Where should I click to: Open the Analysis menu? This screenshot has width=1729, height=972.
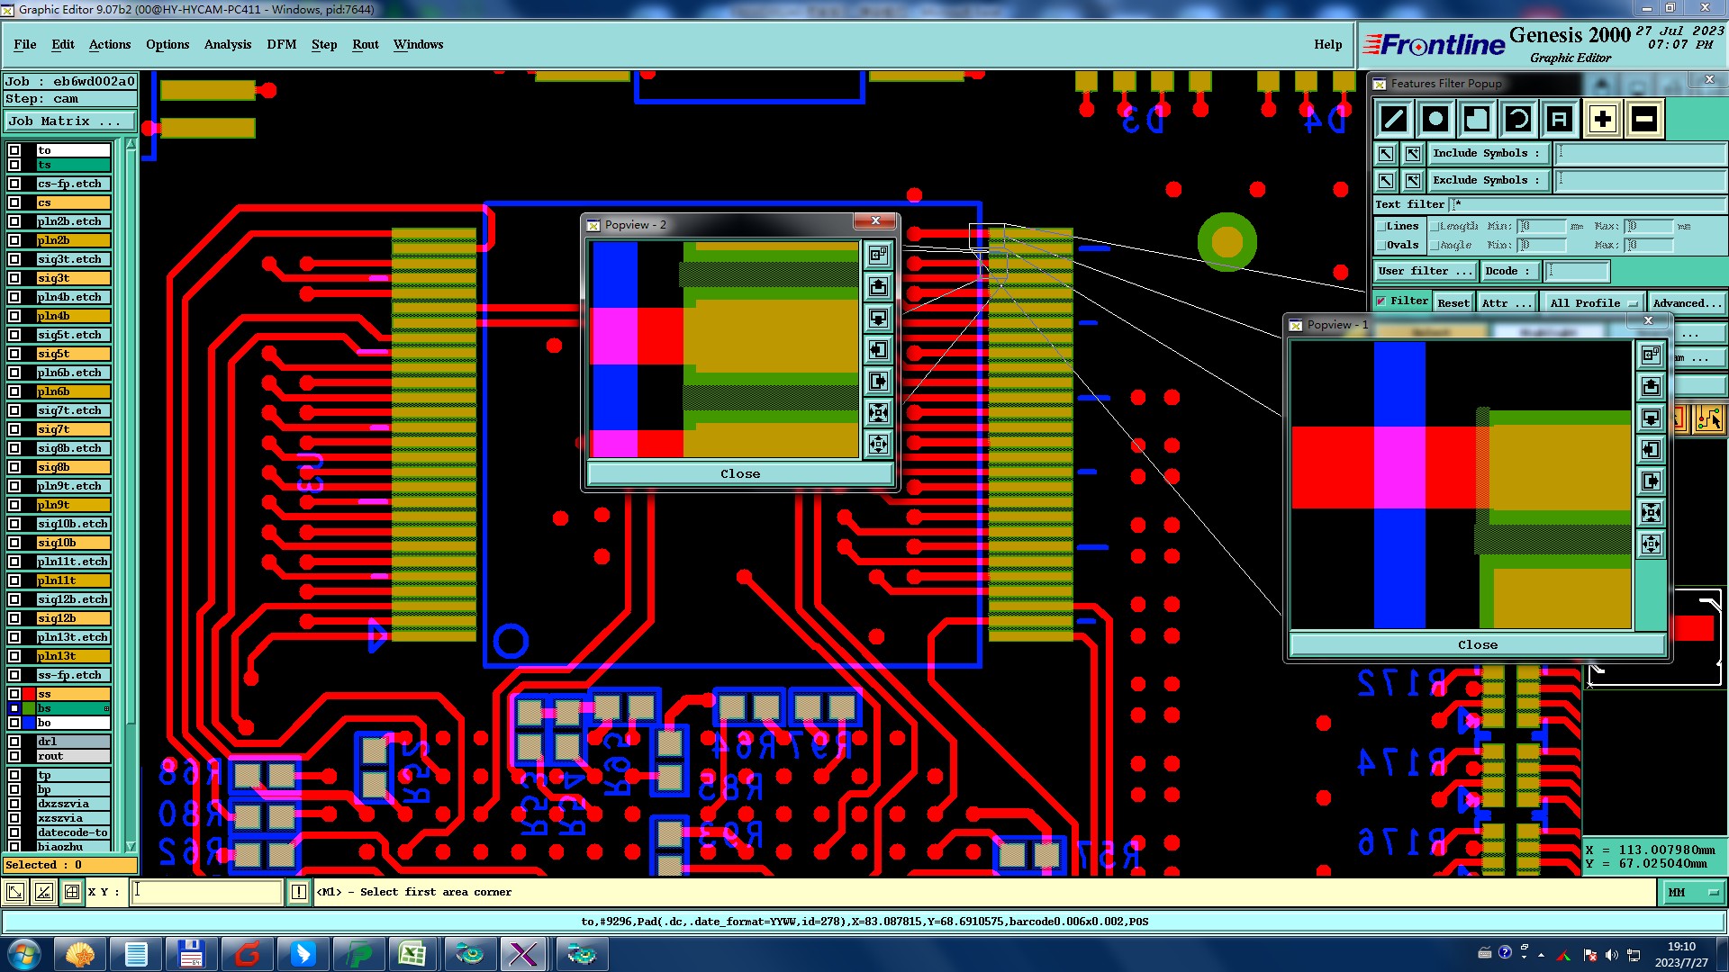pyautogui.click(x=228, y=45)
